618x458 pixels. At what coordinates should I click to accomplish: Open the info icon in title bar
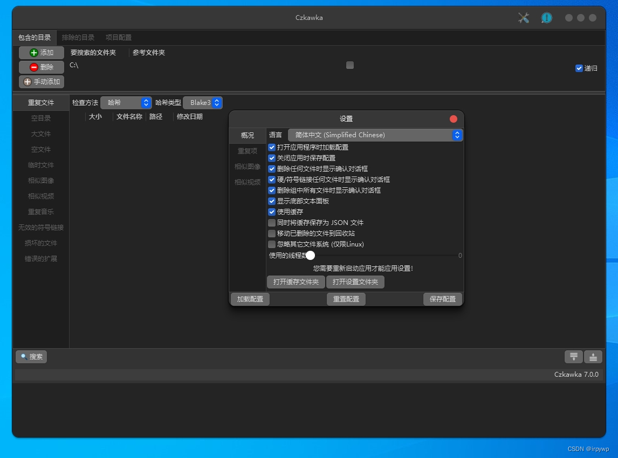point(547,18)
